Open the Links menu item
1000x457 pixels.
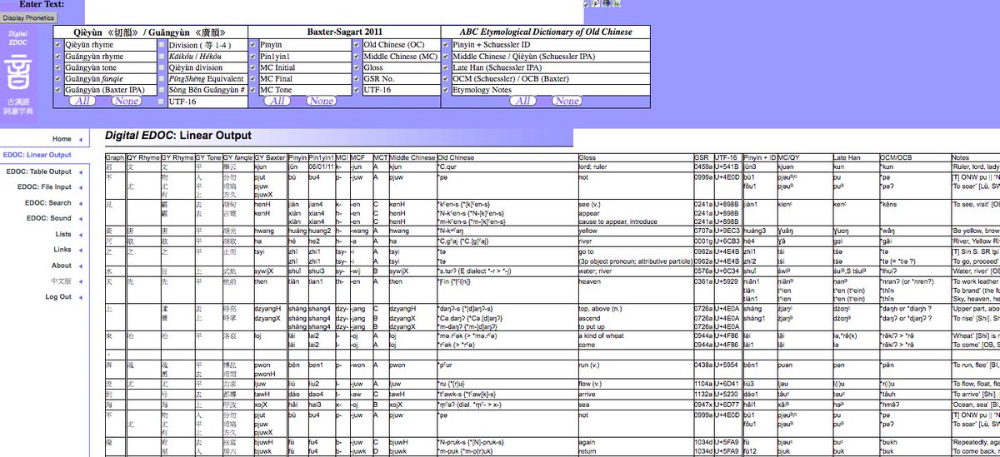(x=62, y=250)
